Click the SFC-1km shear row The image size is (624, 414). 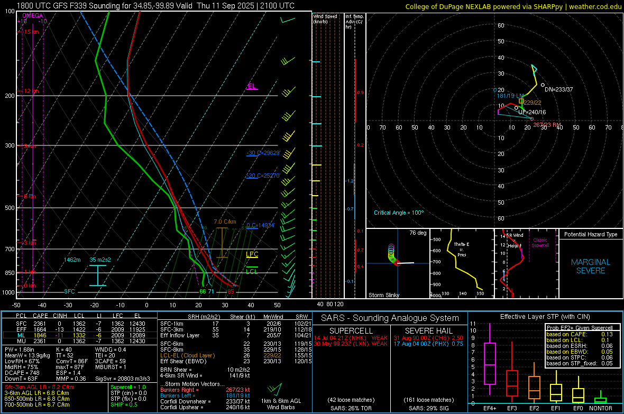click(236, 324)
